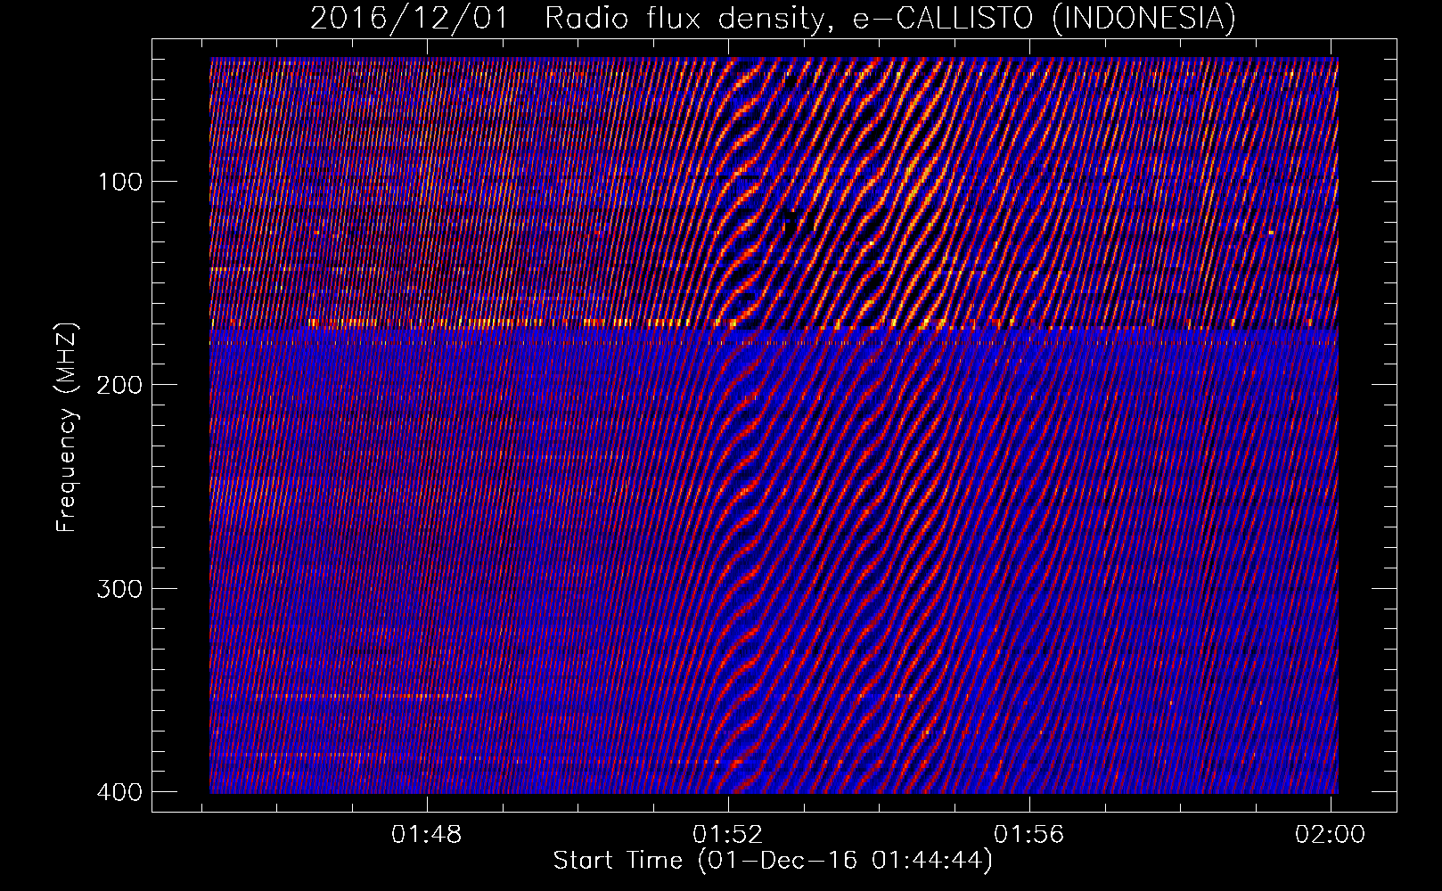Click the 'Frequency (MHZ)' axis label
This screenshot has width=1442, height=891.
click(x=67, y=427)
